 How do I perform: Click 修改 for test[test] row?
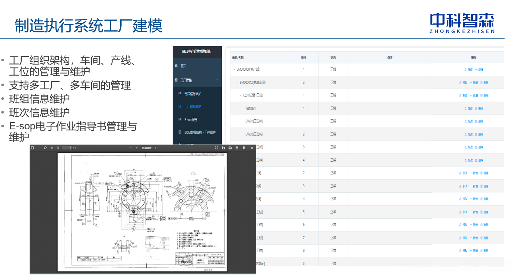pyautogui.click(x=468, y=108)
